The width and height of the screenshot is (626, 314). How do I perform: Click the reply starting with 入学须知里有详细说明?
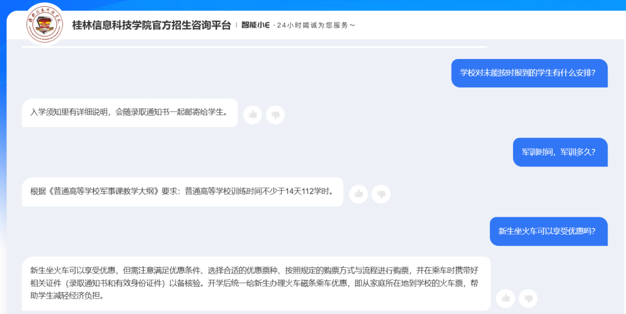click(130, 112)
